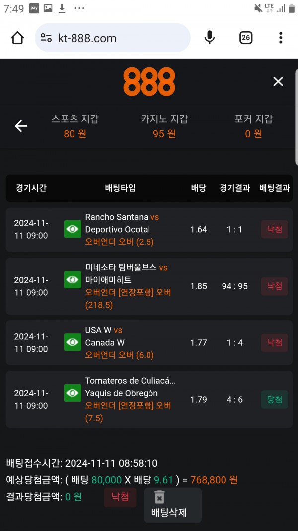Toggle eye icon for 미네소타 팀버울브스 match
298x531 pixels.
(x=73, y=280)
